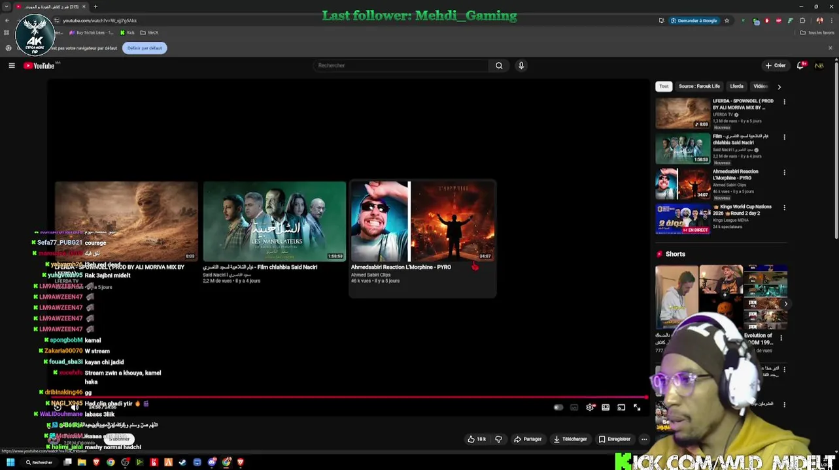Enter fullscreen mode in player
The image size is (839, 470).
(637, 407)
